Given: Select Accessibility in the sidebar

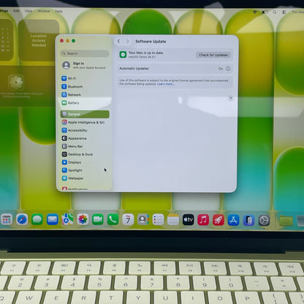Looking at the screenshot, I should (x=85, y=130).
